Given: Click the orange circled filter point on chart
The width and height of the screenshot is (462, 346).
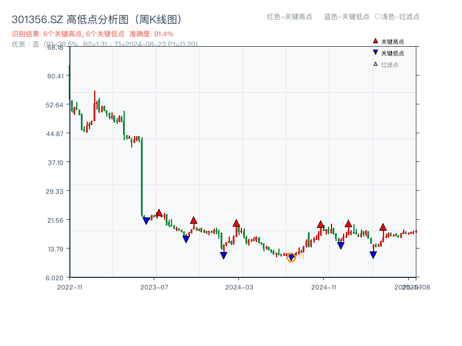Looking at the screenshot, I should [x=292, y=258].
